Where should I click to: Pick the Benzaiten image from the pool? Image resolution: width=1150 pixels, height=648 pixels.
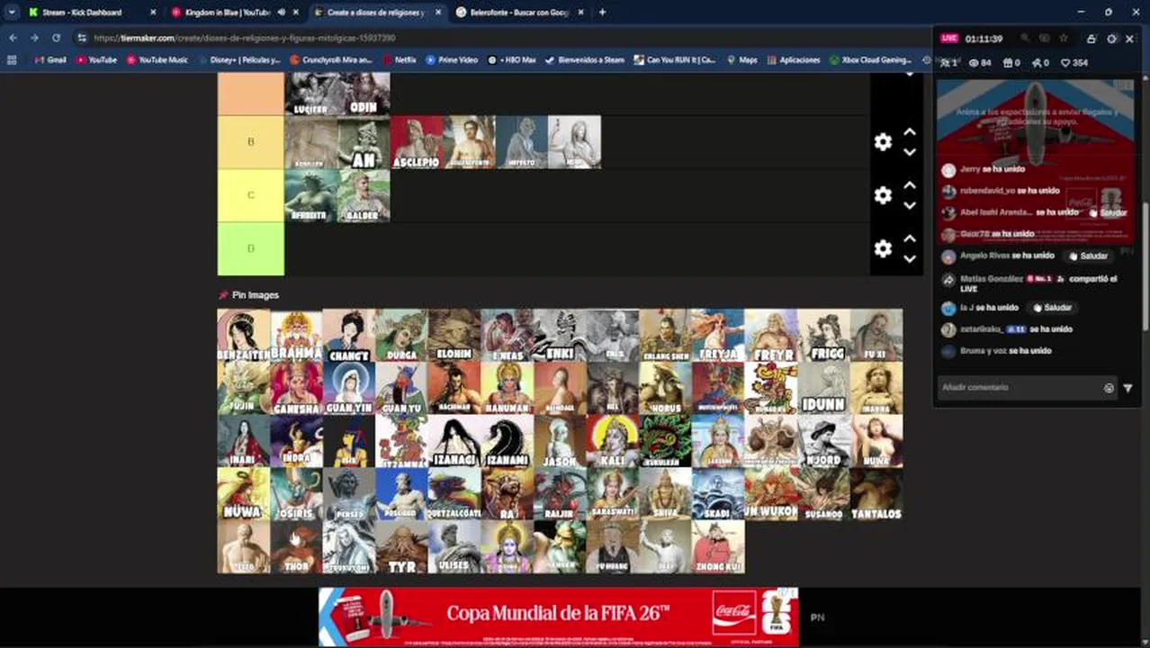[244, 336]
